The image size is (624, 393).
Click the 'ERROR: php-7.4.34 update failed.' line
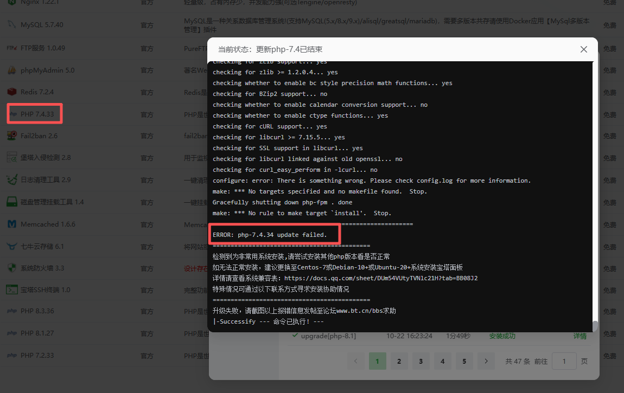[x=270, y=235]
